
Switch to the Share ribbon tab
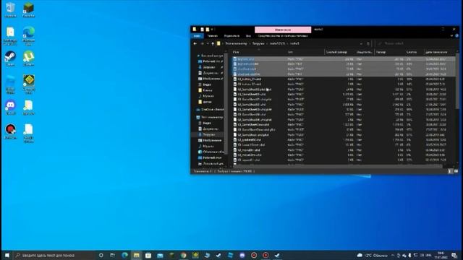coord(231,35)
